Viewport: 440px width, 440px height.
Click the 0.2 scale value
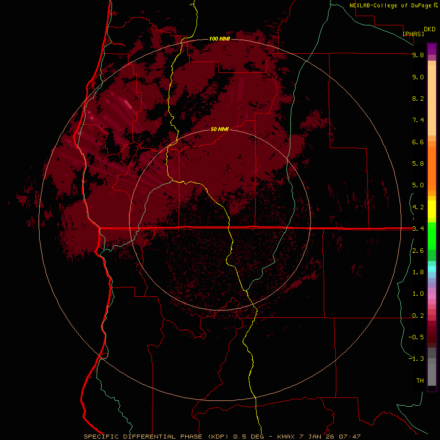(418, 316)
